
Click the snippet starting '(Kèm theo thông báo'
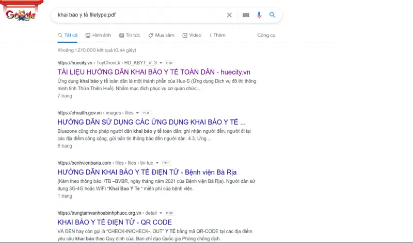pyautogui.click(x=156, y=185)
